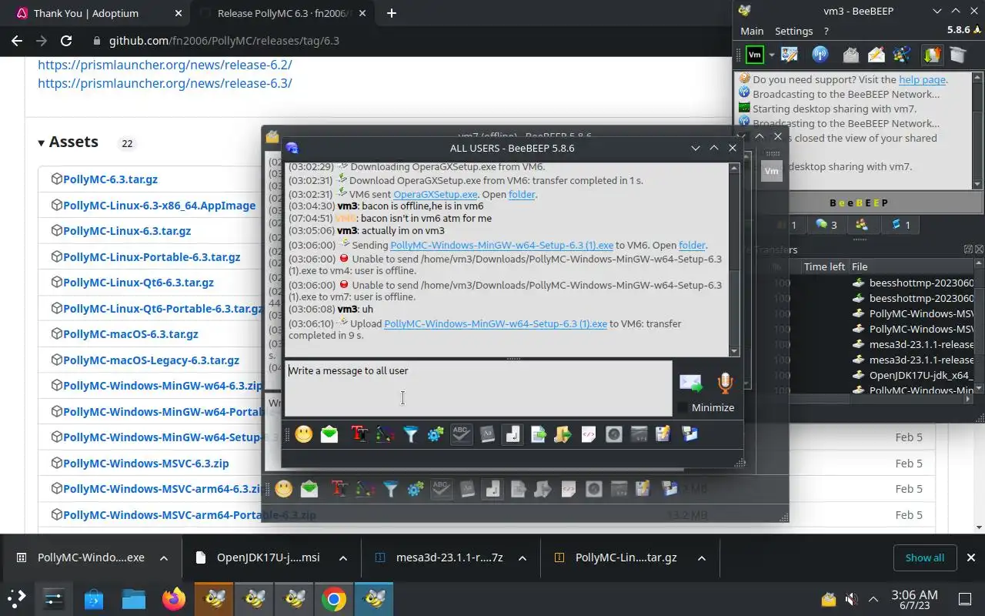Open the edit profile icon in vm3 toolbar
The height and width of the screenshot is (616, 985).
pyautogui.click(x=790, y=55)
